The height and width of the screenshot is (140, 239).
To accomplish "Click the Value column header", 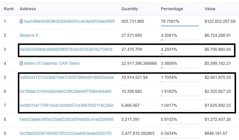I will pos(210,9).
